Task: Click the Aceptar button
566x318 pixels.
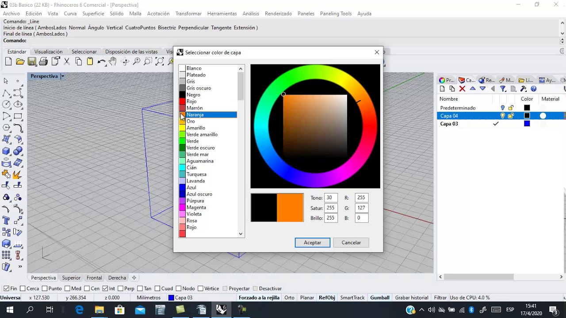Action: click(x=313, y=242)
